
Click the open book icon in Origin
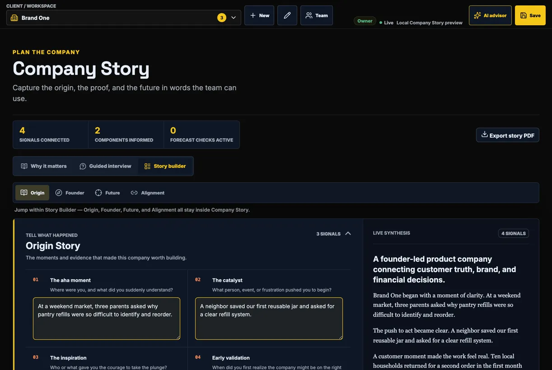(x=24, y=193)
